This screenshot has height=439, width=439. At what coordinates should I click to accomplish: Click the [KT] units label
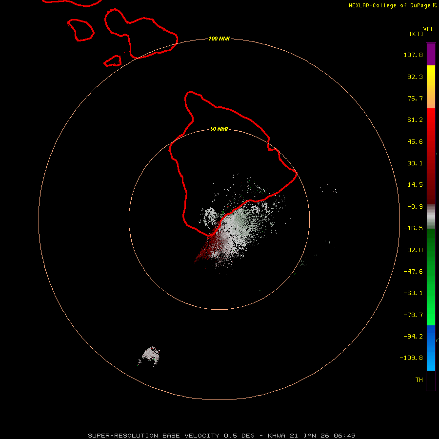click(x=416, y=34)
